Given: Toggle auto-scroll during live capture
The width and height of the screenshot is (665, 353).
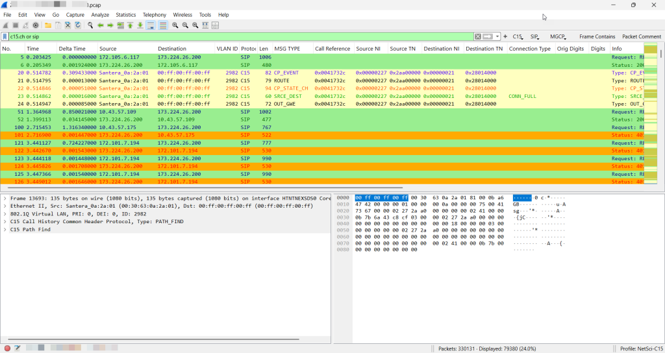Looking at the screenshot, I should click(x=151, y=25).
